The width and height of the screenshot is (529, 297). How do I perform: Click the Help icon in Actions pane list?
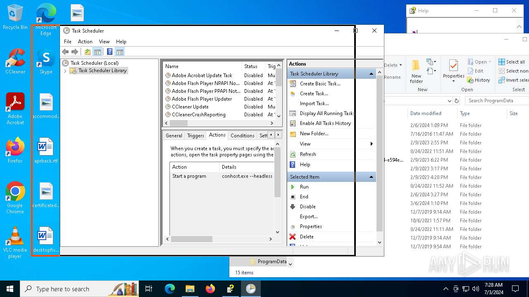point(293,165)
